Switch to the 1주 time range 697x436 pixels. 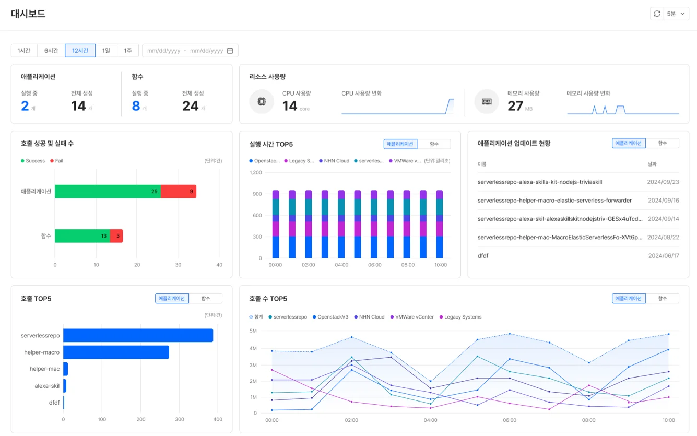(x=127, y=51)
